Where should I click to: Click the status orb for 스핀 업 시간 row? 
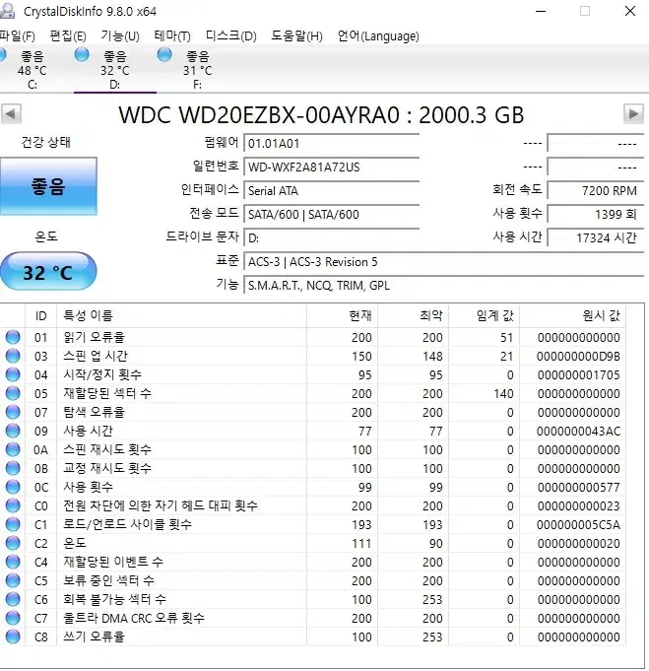[13, 356]
